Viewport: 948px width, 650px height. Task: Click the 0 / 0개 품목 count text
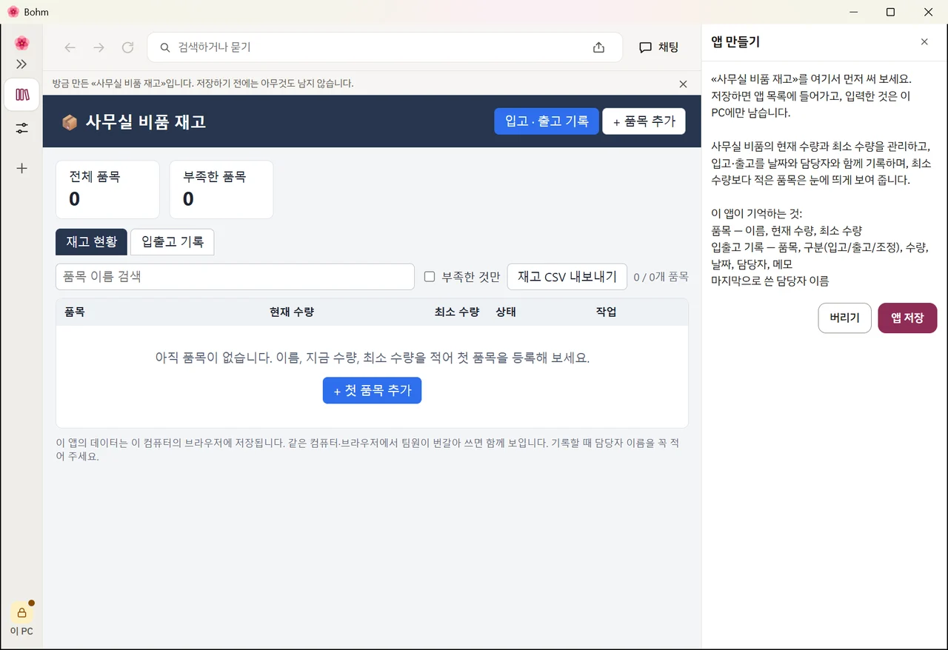click(x=661, y=277)
